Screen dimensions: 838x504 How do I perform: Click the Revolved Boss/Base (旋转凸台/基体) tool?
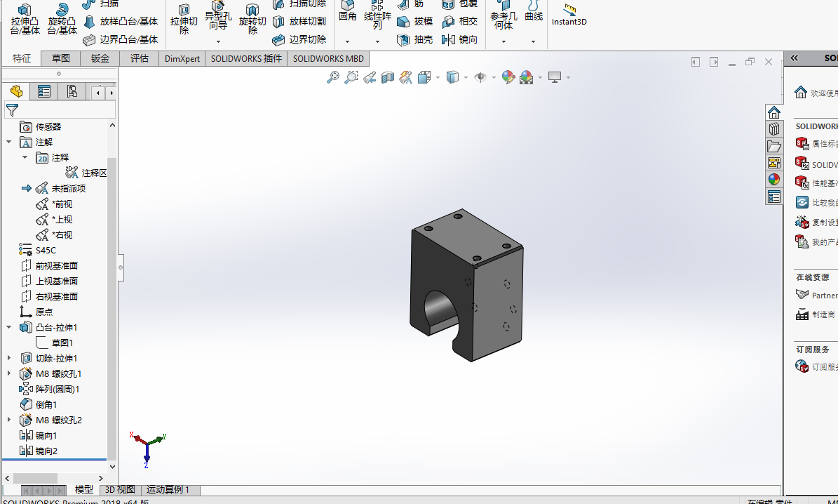tap(62, 19)
